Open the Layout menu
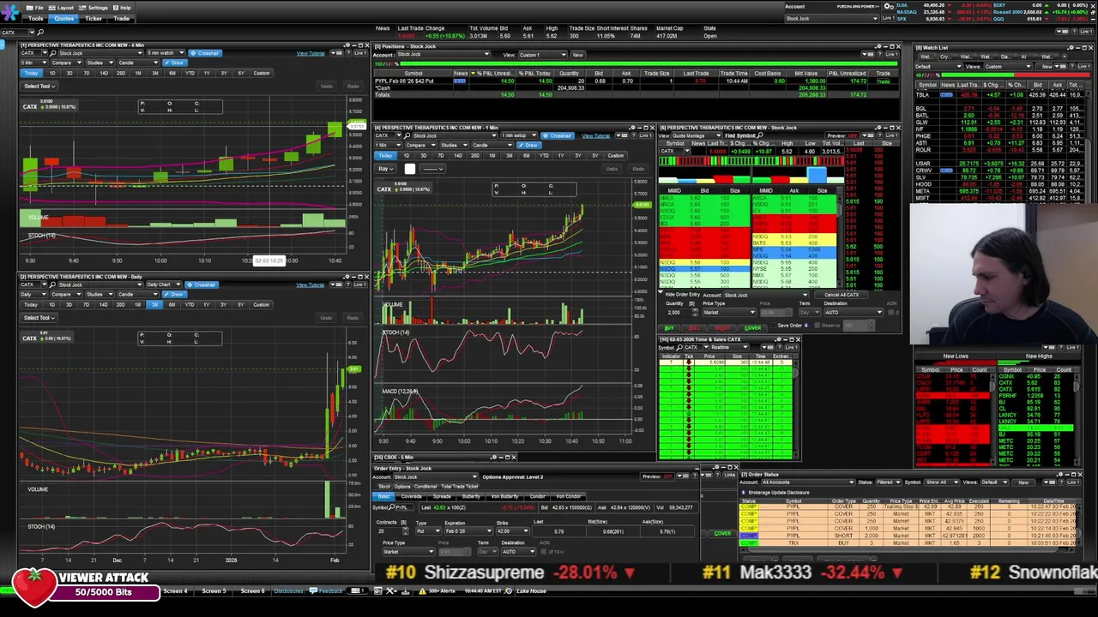The width and height of the screenshot is (1098, 617). [62, 7]
